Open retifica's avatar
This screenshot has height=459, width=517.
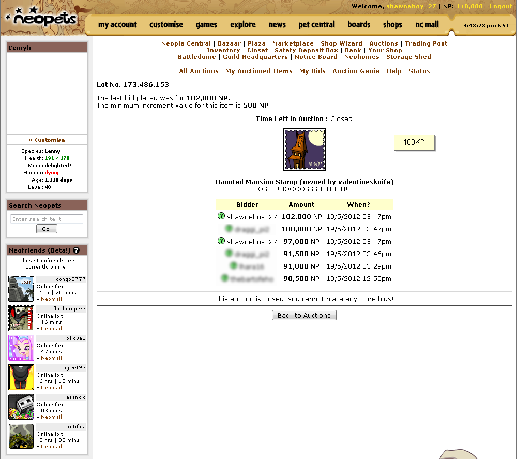point(21,436)
